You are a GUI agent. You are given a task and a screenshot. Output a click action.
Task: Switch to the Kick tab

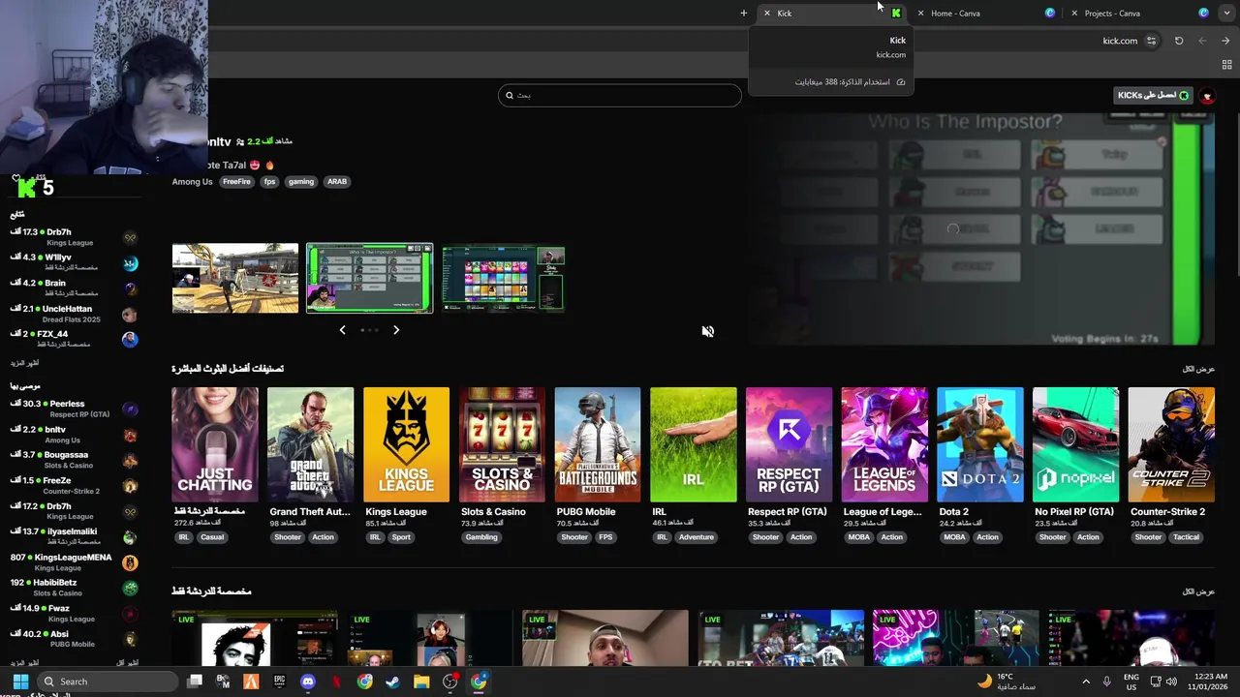pyautogui.click(x=829, y=14)
